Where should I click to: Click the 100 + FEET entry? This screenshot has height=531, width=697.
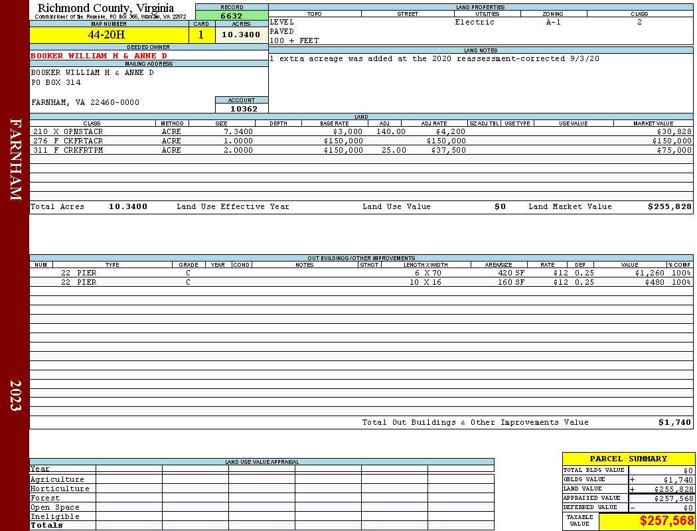point(294,40)
